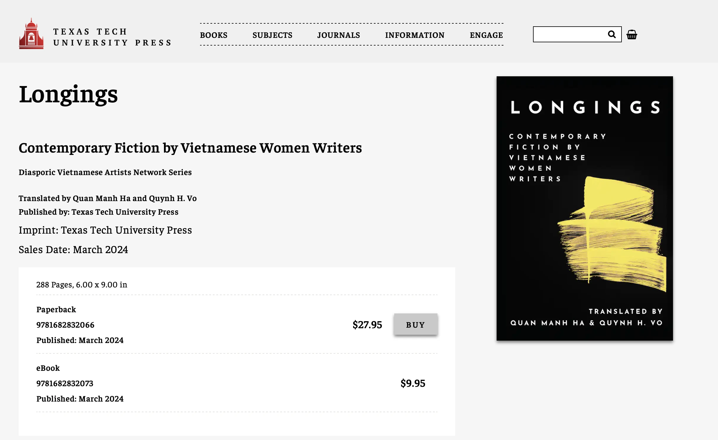Open the Engage menu
Image resolution: width=718 pixels, height=440 pixels.
coord(486,35)
